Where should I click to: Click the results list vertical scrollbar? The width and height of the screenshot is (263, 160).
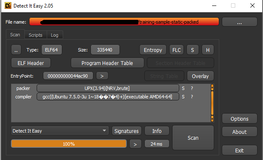(212, 103)
